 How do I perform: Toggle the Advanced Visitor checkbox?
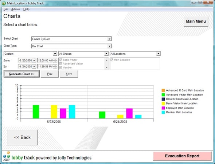(x=61, y=64)
